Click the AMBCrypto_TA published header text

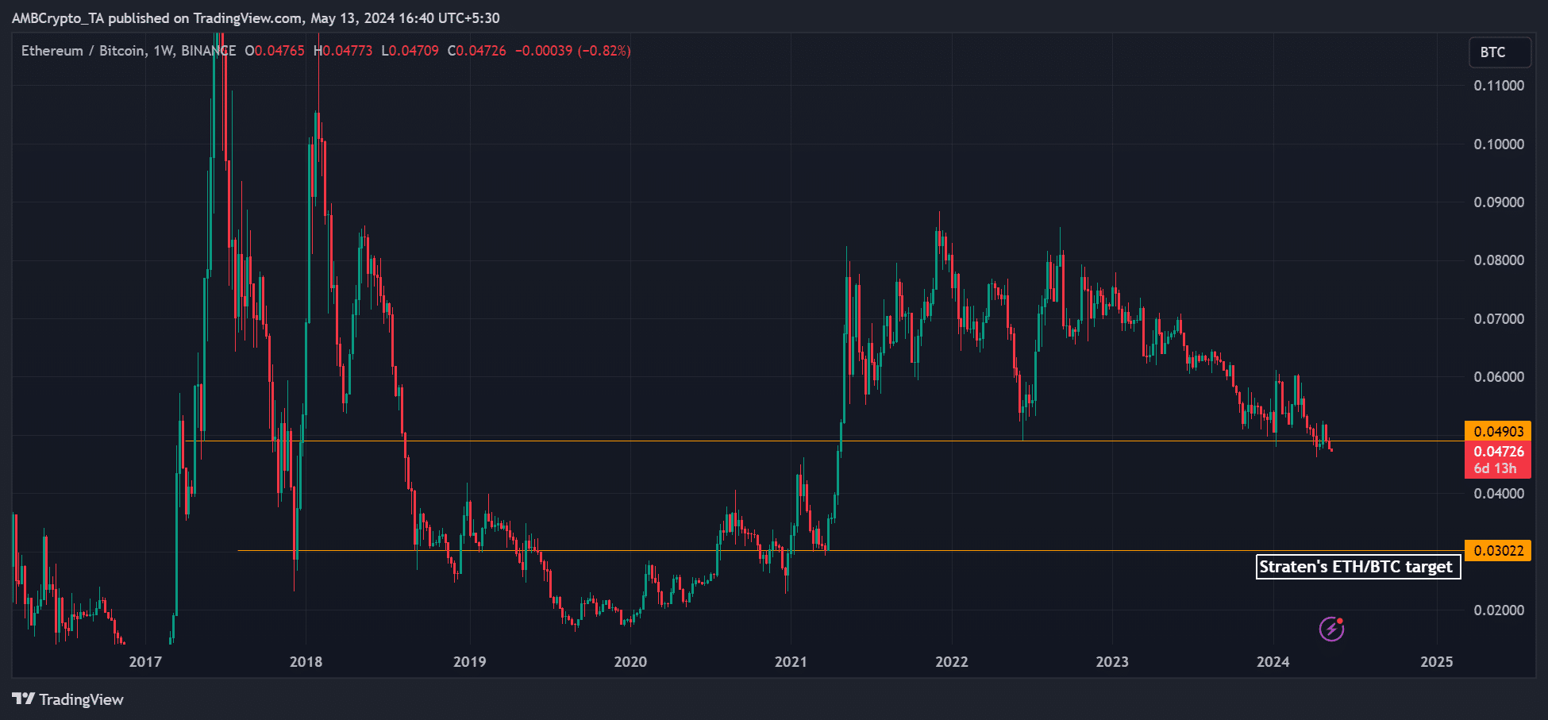[256, 18]
